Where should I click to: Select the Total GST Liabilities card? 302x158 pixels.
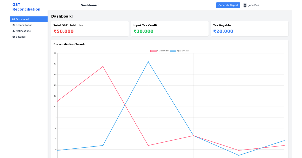pyautogui.click(x=90, y=29)
